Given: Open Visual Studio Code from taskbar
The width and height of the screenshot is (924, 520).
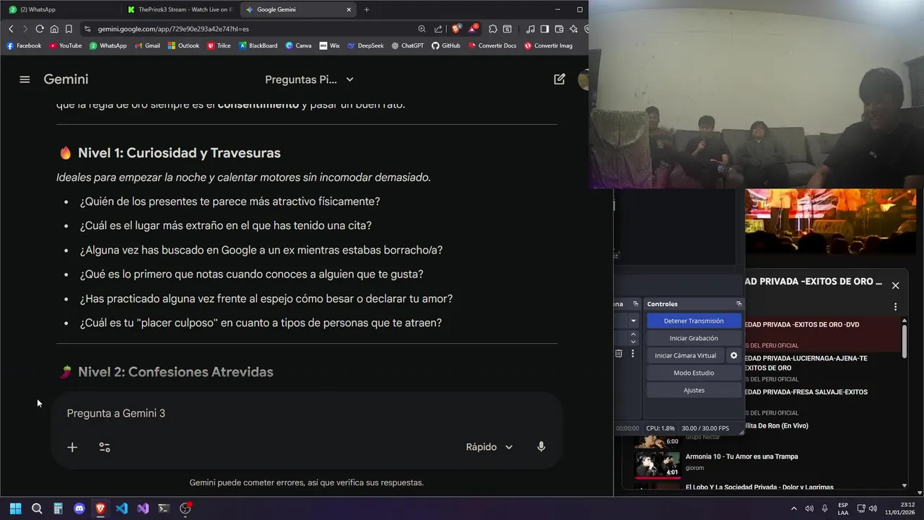Looking at the screenshot, I should 121,508.
